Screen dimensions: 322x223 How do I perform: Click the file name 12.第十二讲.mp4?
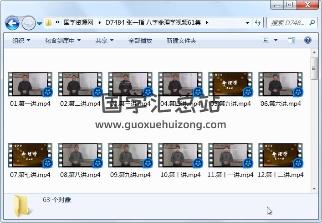(281, 175)
